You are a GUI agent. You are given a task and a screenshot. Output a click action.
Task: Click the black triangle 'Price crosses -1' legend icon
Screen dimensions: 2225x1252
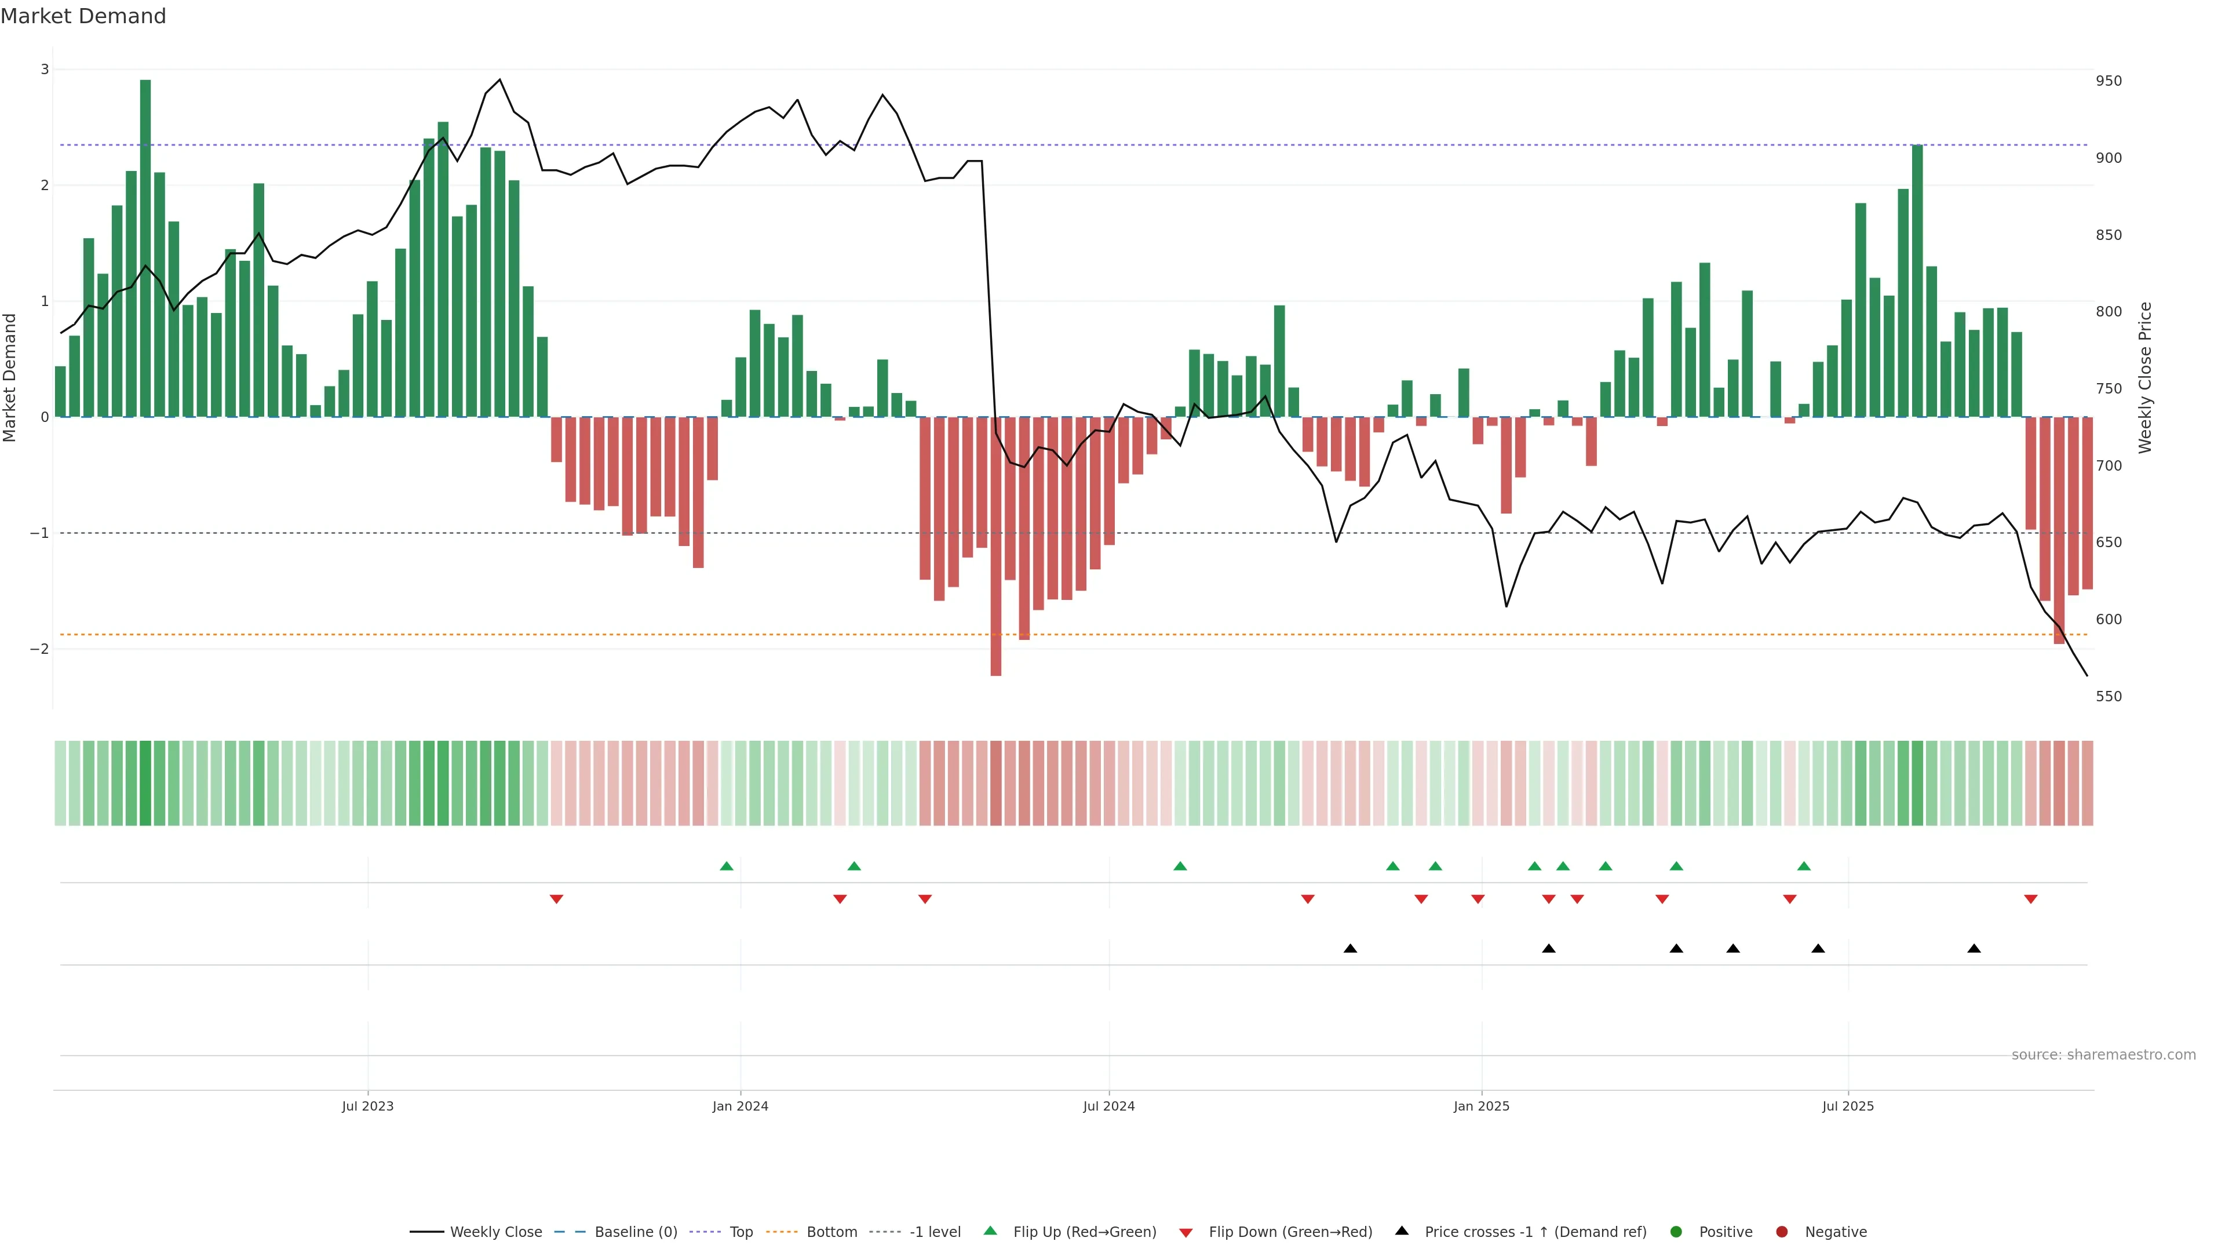coord(1402,1231)
